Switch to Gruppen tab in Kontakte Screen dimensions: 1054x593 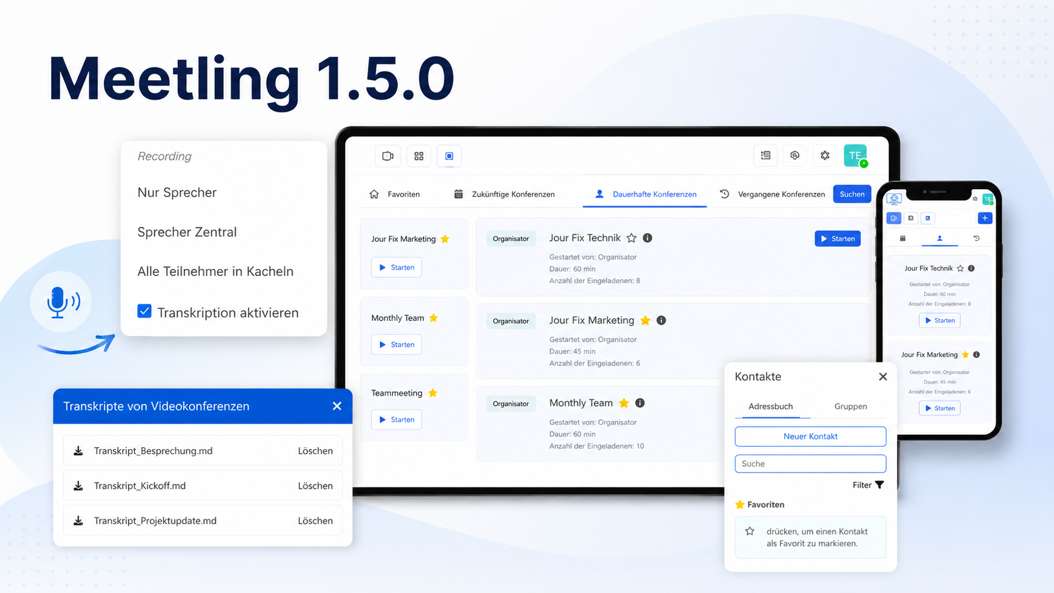850,406
